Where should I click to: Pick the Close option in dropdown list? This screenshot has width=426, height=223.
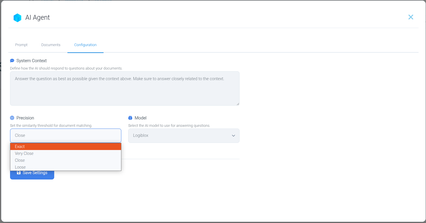tap(65, 160)
